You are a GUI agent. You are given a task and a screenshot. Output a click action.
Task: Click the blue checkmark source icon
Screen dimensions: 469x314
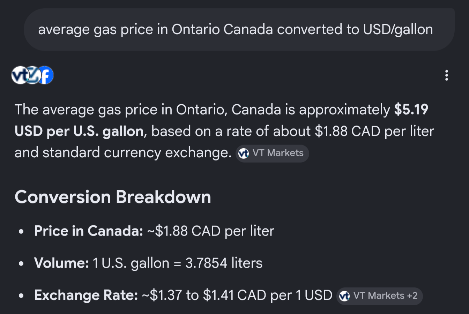tap(33, 75)
